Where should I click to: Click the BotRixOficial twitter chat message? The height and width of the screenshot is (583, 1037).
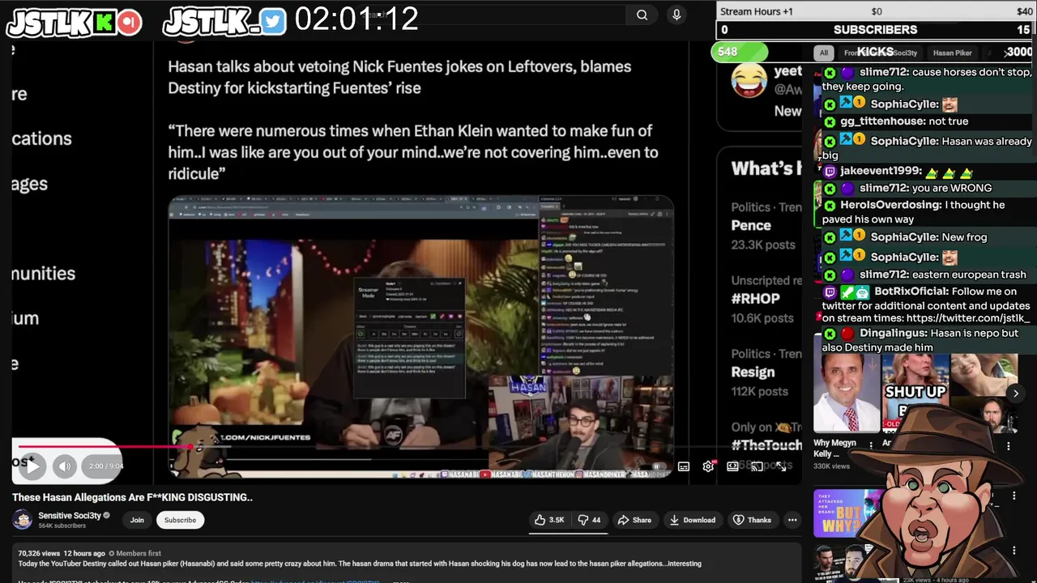927,305
